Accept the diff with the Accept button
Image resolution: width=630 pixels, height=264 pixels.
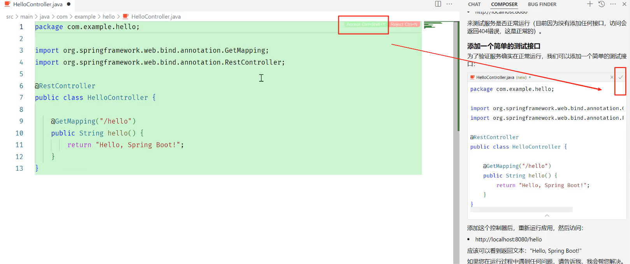pos(366,24)
